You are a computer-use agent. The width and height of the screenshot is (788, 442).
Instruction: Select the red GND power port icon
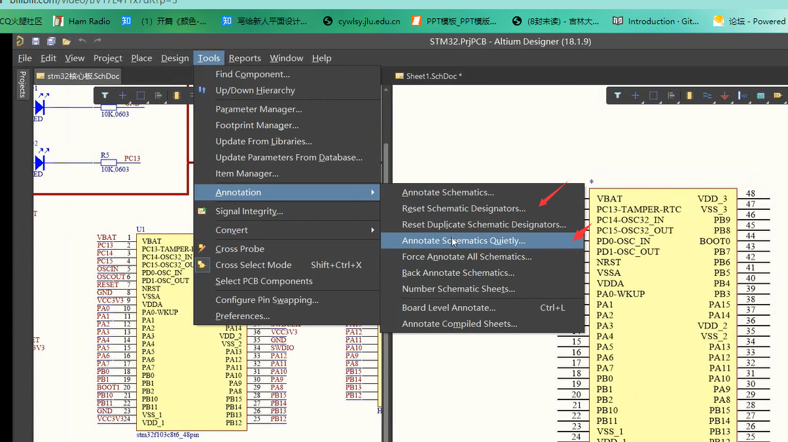pos(725,95)
